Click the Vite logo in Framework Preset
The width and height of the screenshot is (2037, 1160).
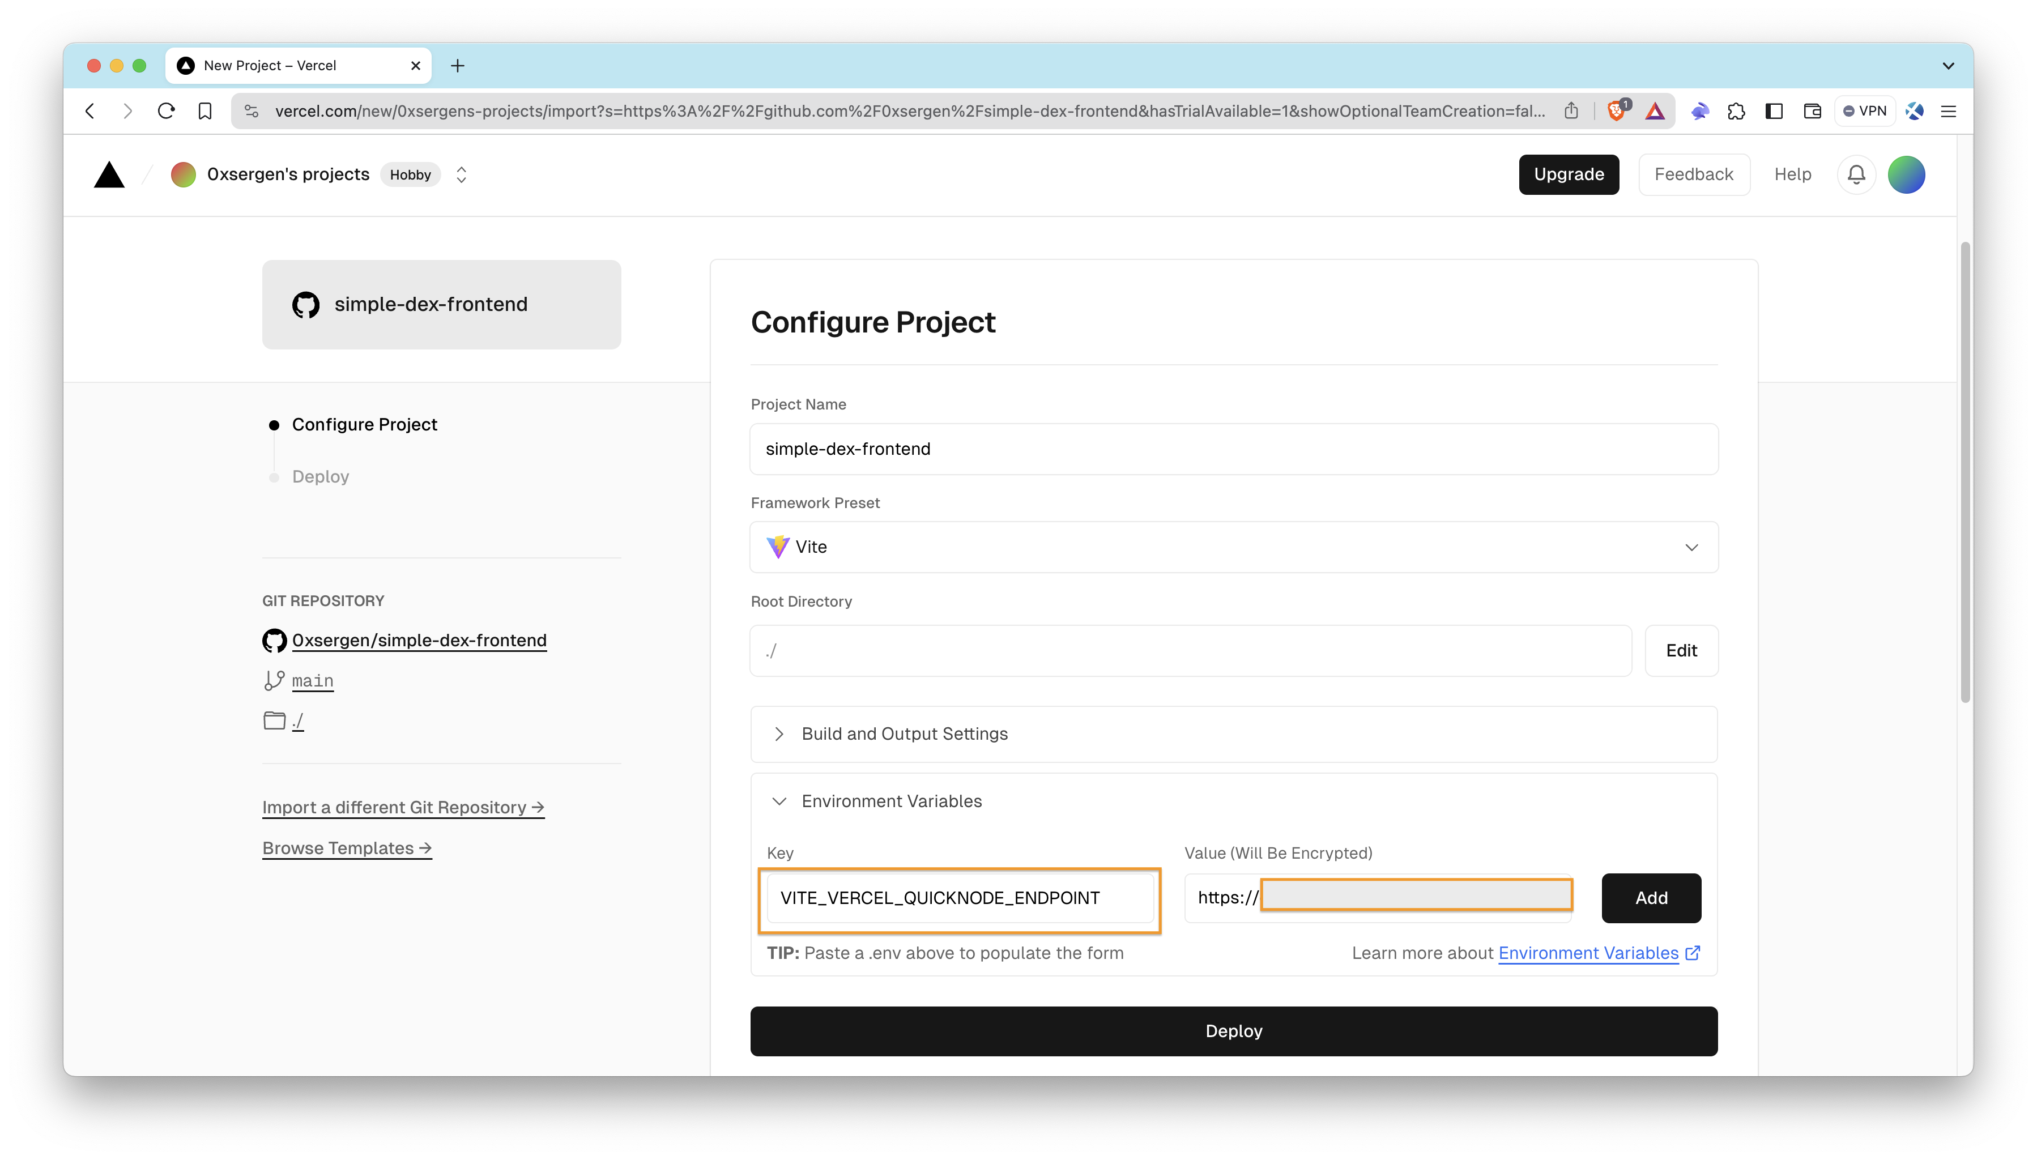(778, 547)
